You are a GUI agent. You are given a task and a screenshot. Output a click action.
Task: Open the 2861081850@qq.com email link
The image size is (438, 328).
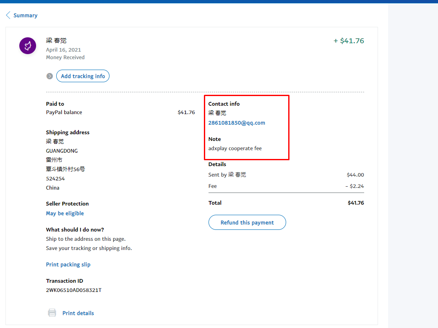(x=237, y=122)
